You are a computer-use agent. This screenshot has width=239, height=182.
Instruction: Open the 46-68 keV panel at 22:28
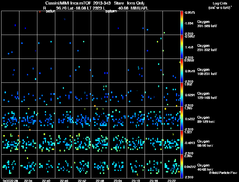(x=10, y=166)
